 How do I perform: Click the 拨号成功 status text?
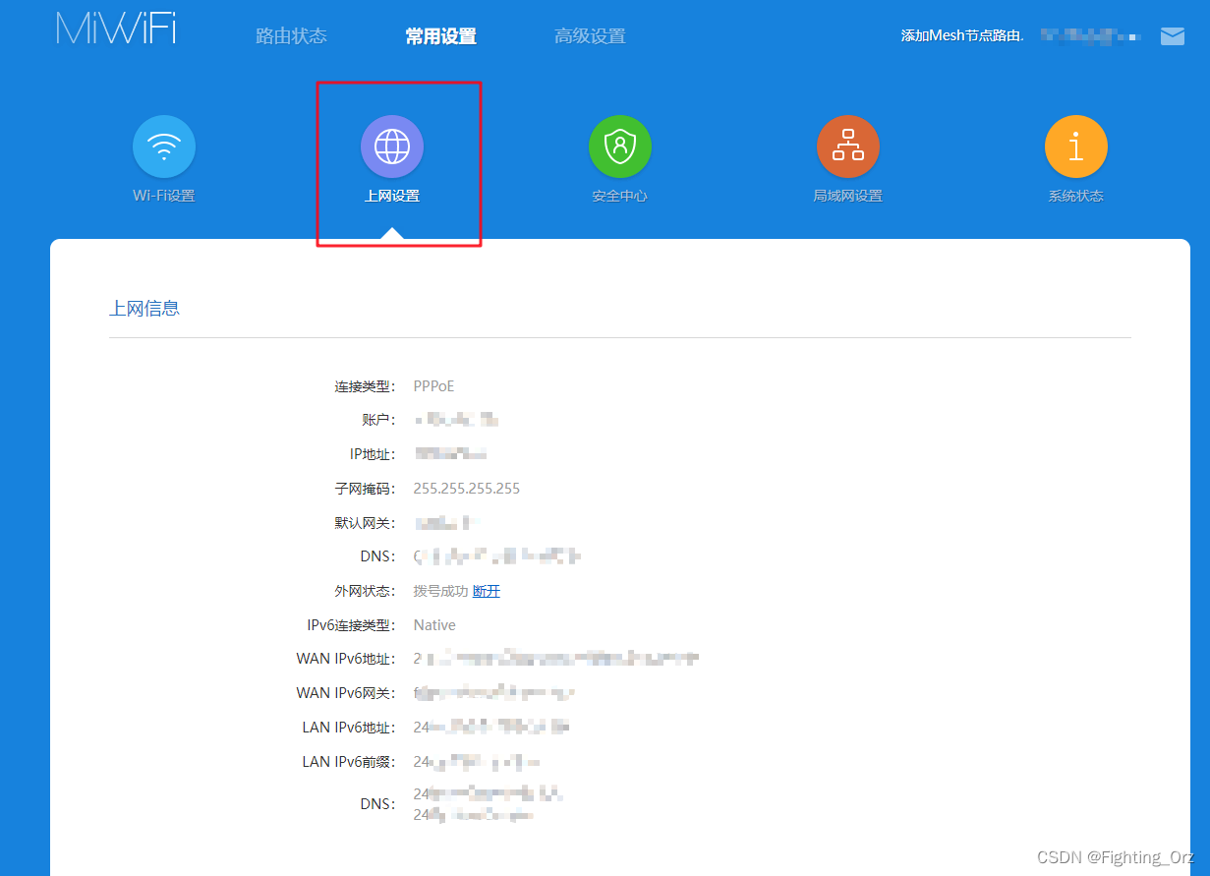[x=440, y=591]
